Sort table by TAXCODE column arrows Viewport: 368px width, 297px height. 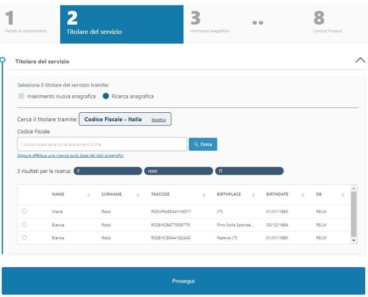(204, 195)
